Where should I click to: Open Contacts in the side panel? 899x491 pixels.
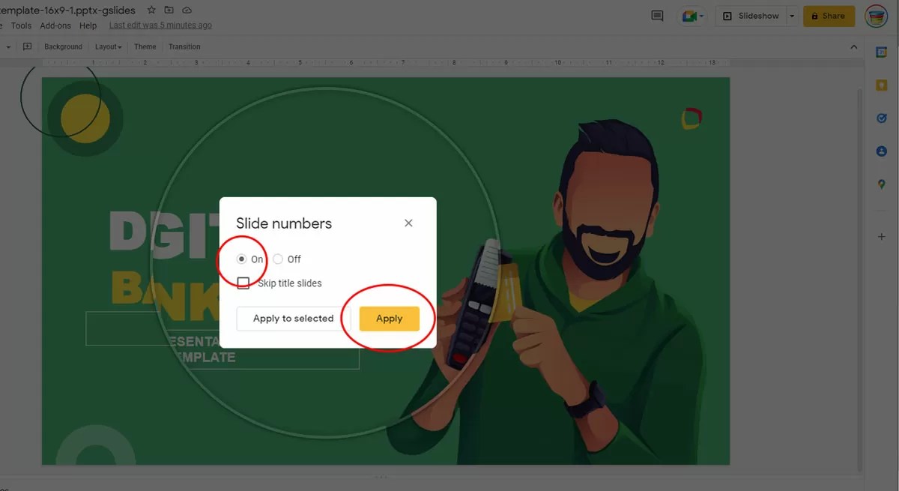pos(881,151)
